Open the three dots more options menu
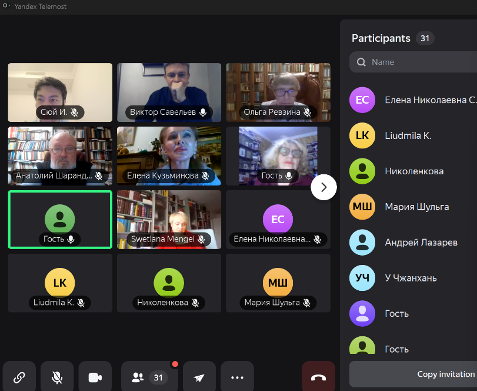The image size is (477, 391). click(x=237, y=377)
